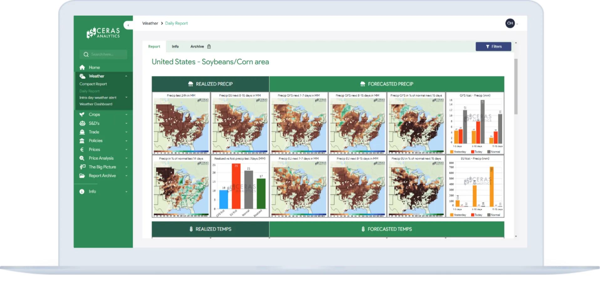
Task: Open Realized vs fcst precip bar chart
Action: coord(240,186)
